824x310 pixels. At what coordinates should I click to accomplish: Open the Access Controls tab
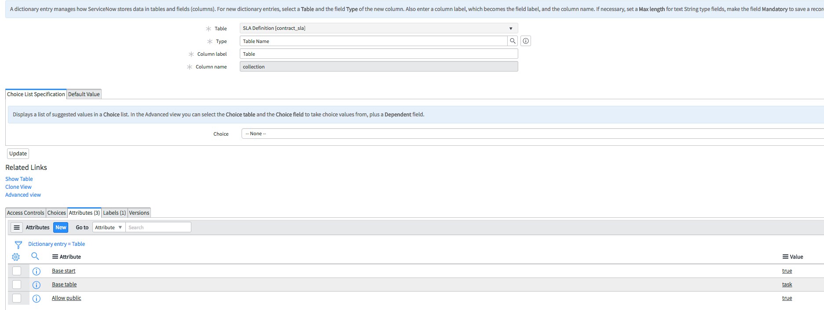click(26, 213)
